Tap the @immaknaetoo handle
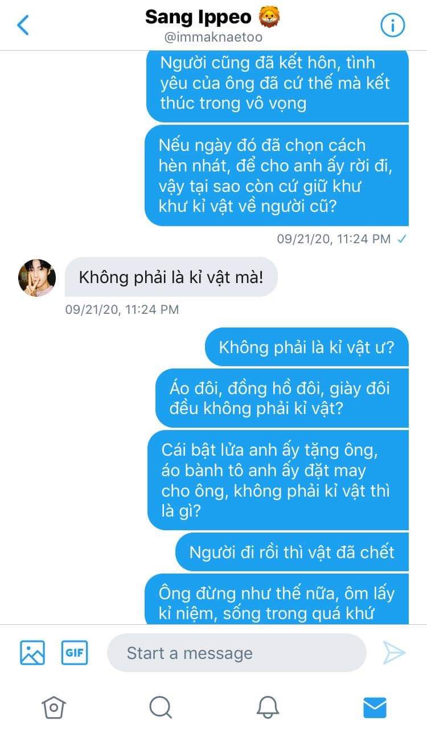Viewport: 427px width, 737px height. pyautogui.click(x=213, y=38)
